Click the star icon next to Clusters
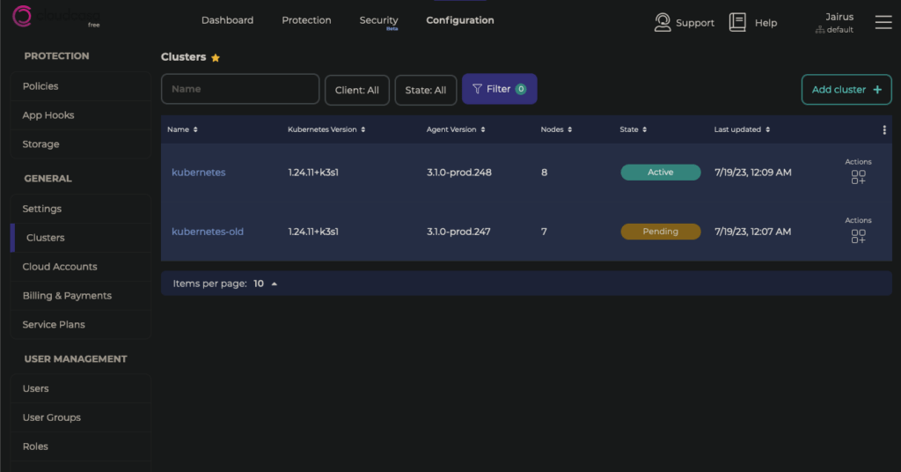This screenshot has width=901, height=472. coord(216,58)
